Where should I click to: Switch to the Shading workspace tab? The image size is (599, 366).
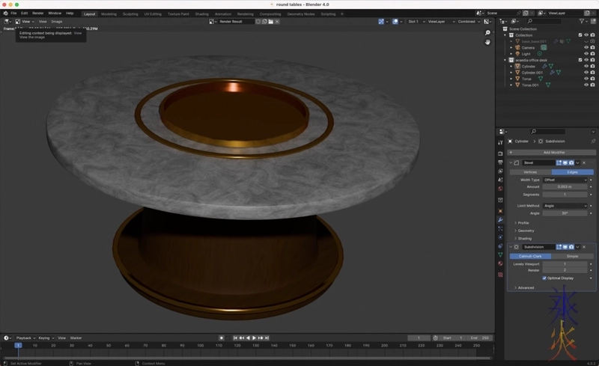pyautogui.click(x=201, y=13)
